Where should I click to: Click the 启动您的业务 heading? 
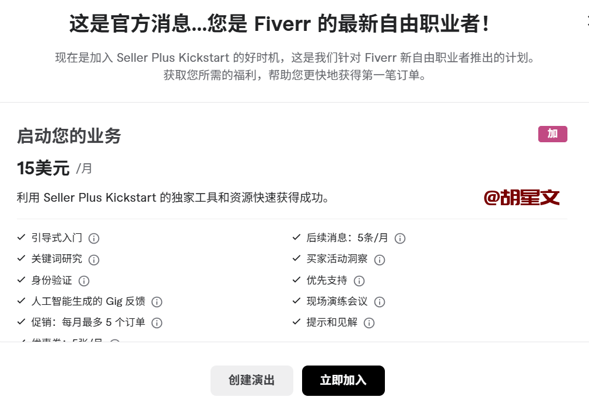point(69,136)
